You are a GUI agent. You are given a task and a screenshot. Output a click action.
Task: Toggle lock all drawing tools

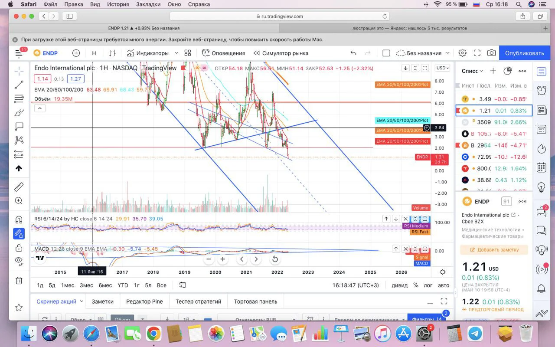pyautogui.click(x=19, y=248)
